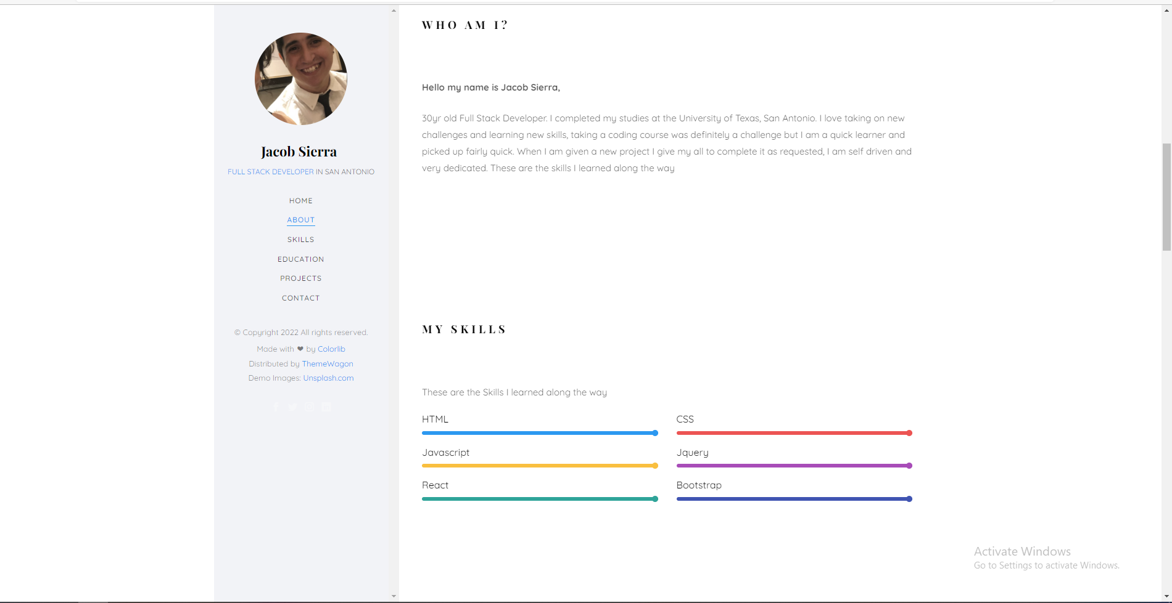Open the SKILLS section

(300, 240)
